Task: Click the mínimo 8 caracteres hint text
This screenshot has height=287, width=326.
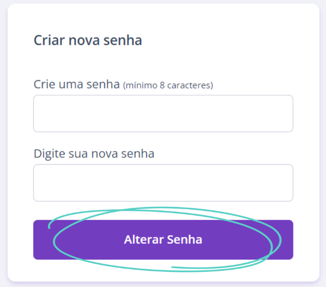Action: point(168,85)
